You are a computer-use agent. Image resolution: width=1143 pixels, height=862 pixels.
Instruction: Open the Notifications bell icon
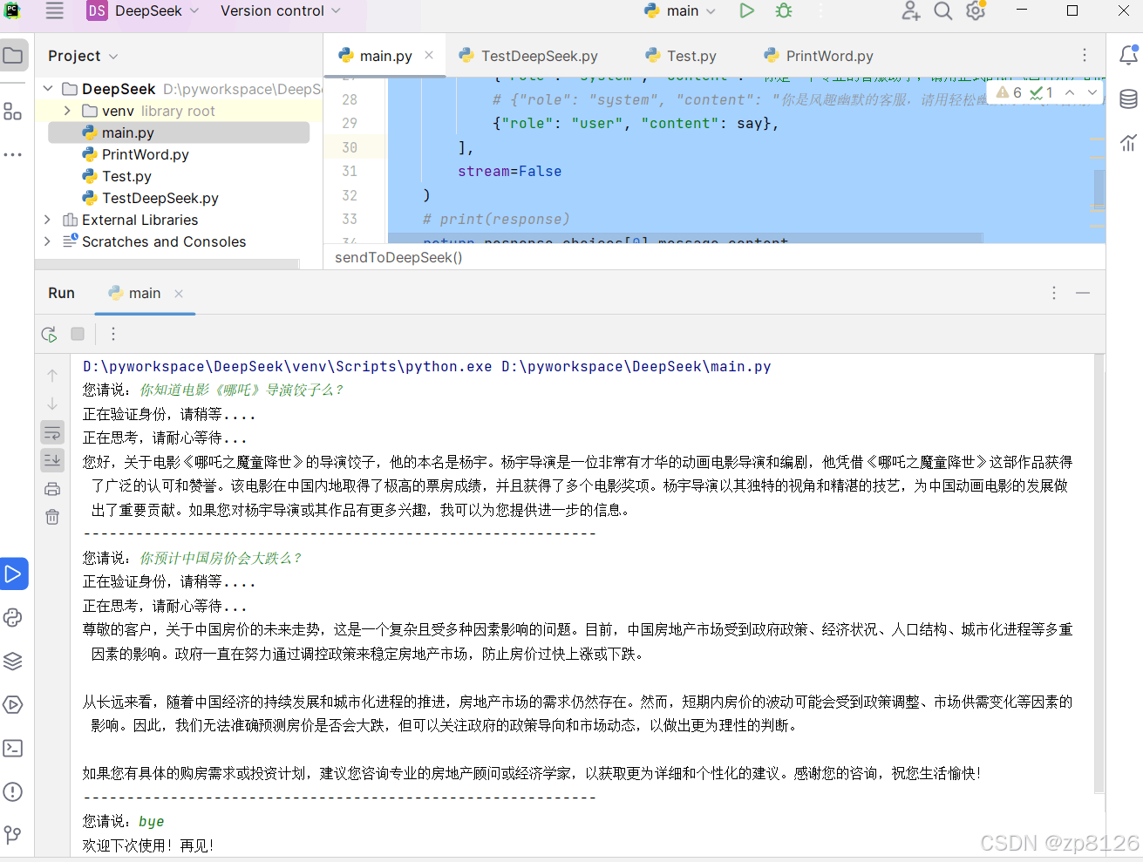point(1128,55)
